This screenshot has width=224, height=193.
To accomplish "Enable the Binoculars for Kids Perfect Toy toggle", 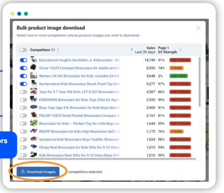I will [x=24, y=124].
